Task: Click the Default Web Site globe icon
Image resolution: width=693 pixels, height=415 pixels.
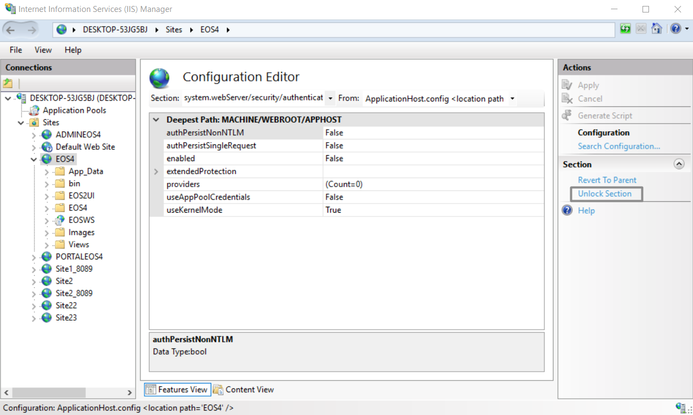Action: (x=47, y=147)
